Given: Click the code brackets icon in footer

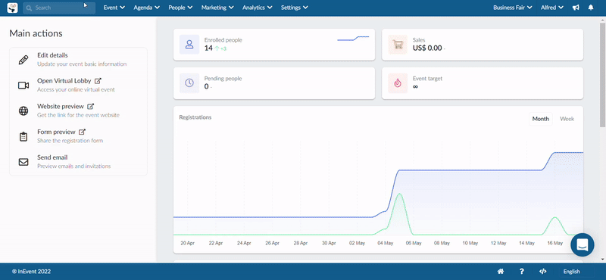Looking at the screenshot, I should click(542, 272).
